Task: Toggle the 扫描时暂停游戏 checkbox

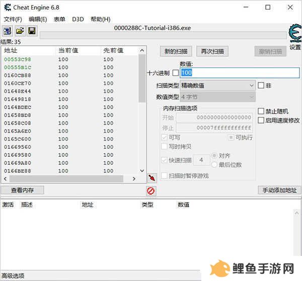Action: click(164, 175)
